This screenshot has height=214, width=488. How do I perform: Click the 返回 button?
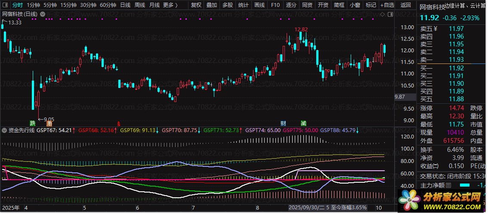[405, 5]
